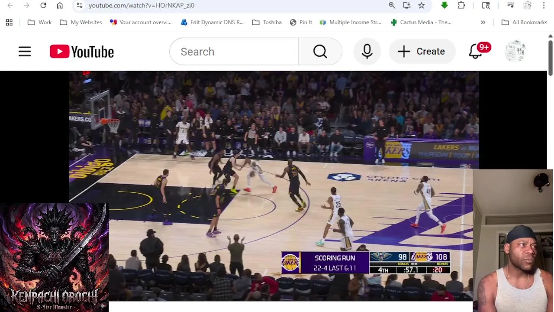
Task: Click the Kenpachi Orochi overlay image
Action: (x=54, y=257)
